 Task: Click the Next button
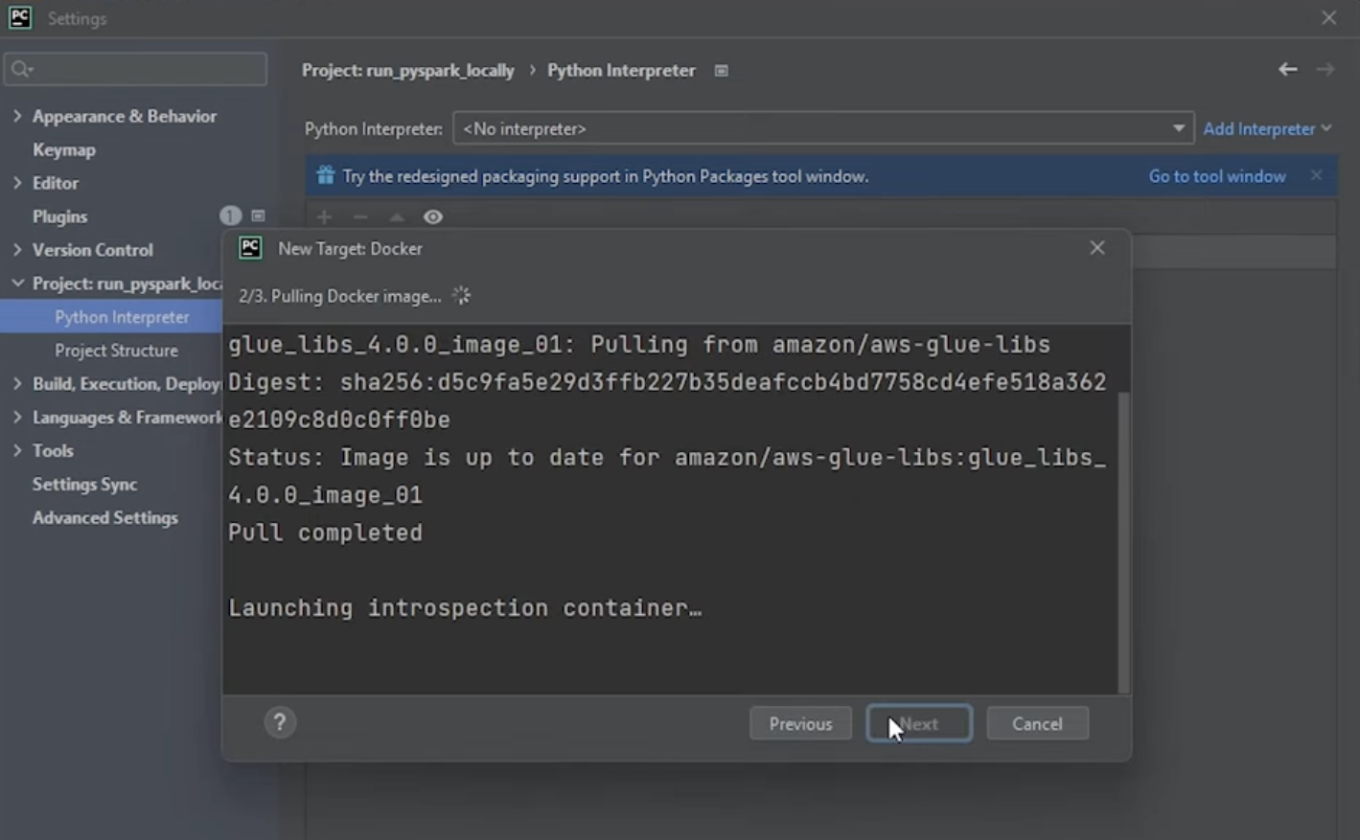(919, 723)
